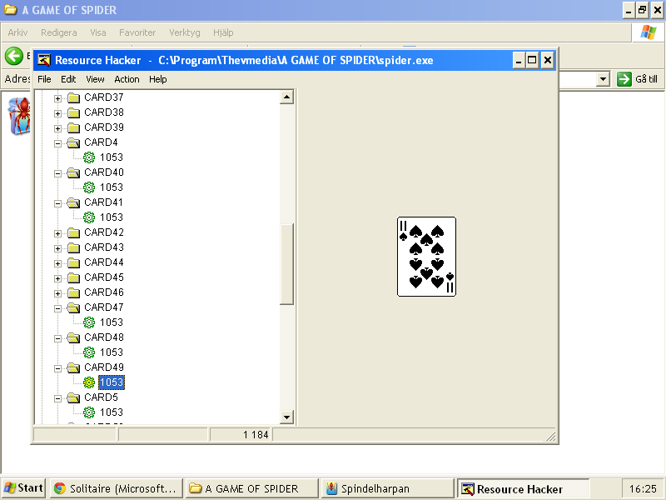Select the CARD43 folder icon
The width and height of the screenshot is (666, 500).
pyautogui.click(x=74, y=247)
